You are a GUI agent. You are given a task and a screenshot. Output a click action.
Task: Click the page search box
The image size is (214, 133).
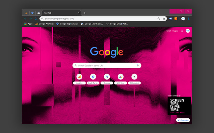107,66
